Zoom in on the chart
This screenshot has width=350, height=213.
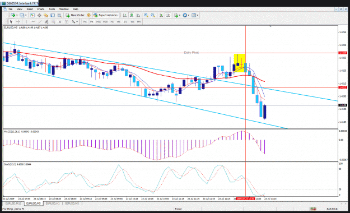click(146, 15)
